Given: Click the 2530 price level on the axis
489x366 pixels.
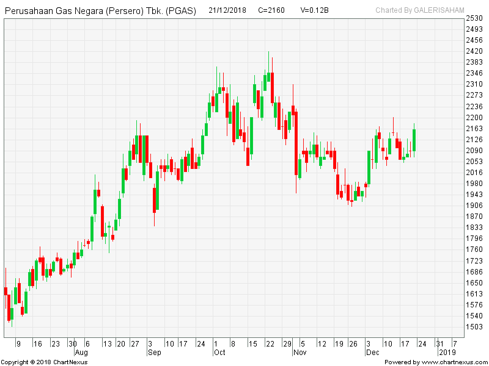Looking at the screenshot, I should point(474,18).
